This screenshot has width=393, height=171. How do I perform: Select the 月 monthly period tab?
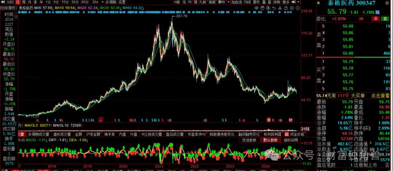pos(29,2)
